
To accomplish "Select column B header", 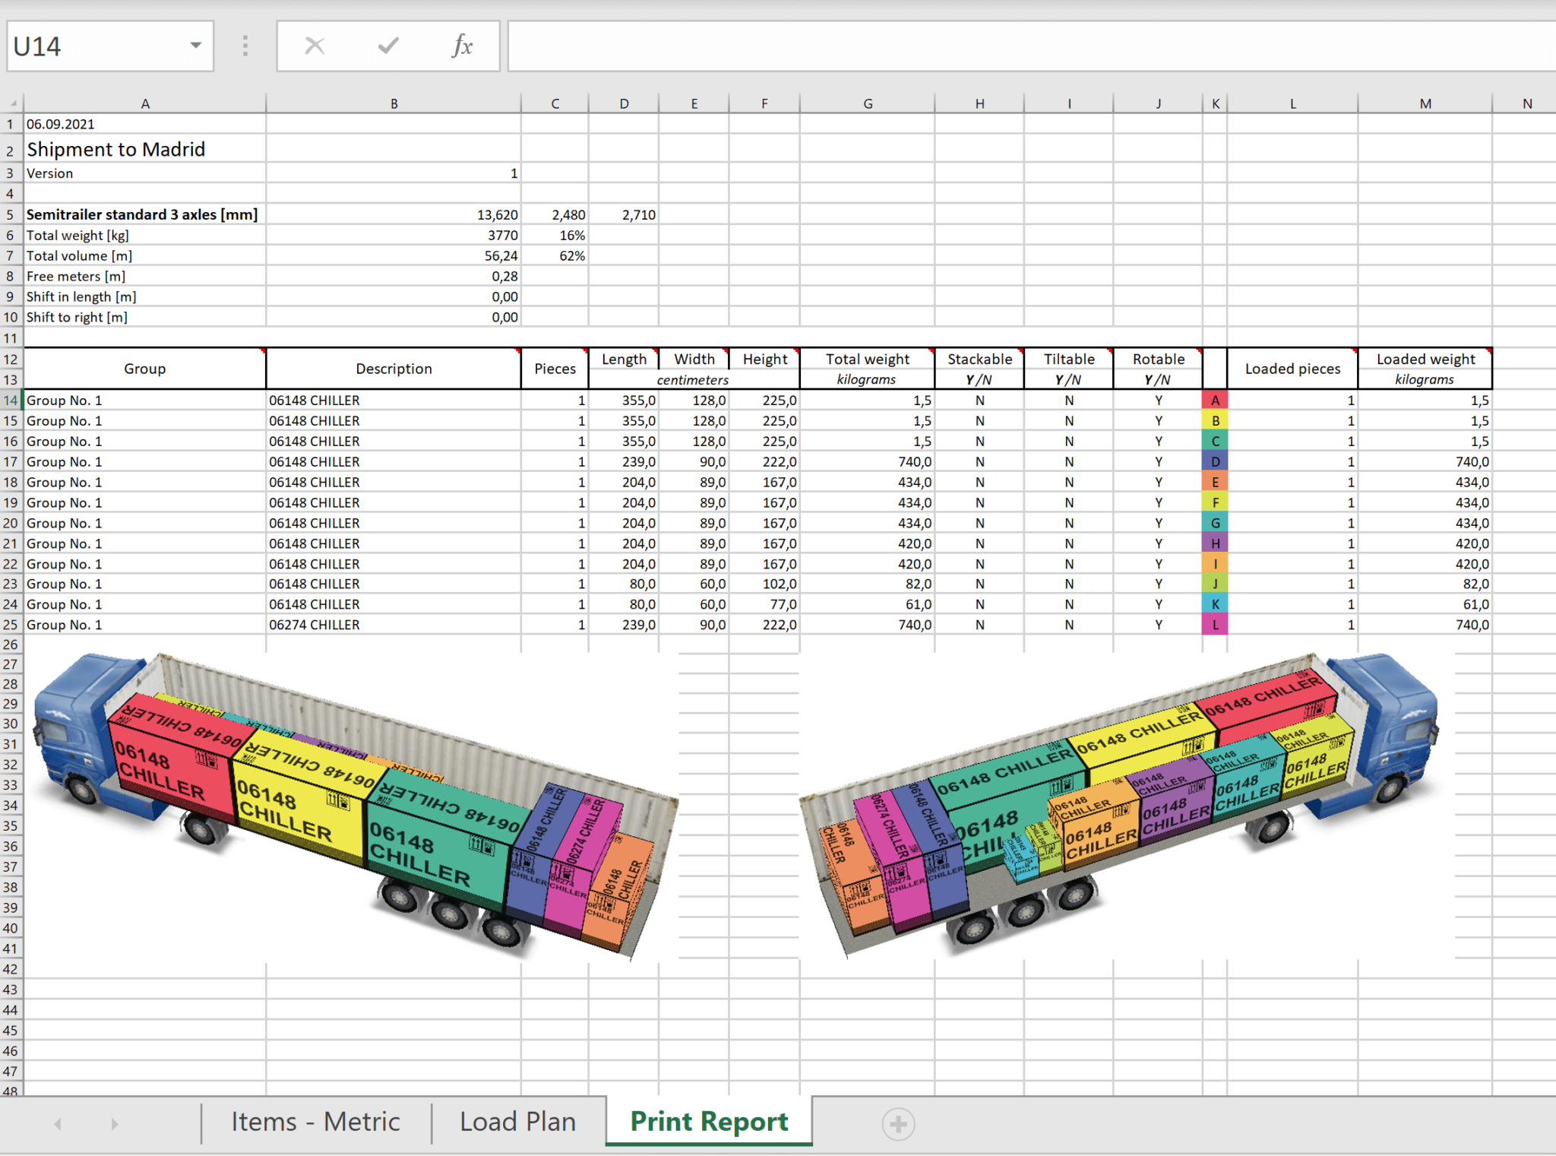I will (x=394, y=103).
